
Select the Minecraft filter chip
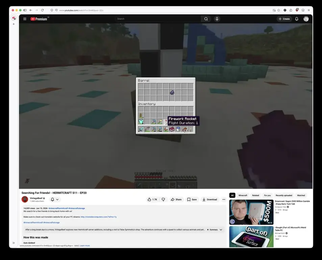click(243, 195)
